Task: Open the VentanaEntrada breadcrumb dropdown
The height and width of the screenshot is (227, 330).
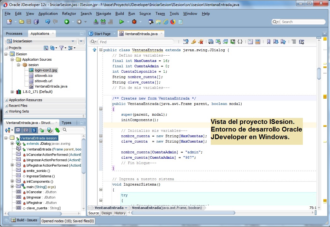Action: [126, 208]
